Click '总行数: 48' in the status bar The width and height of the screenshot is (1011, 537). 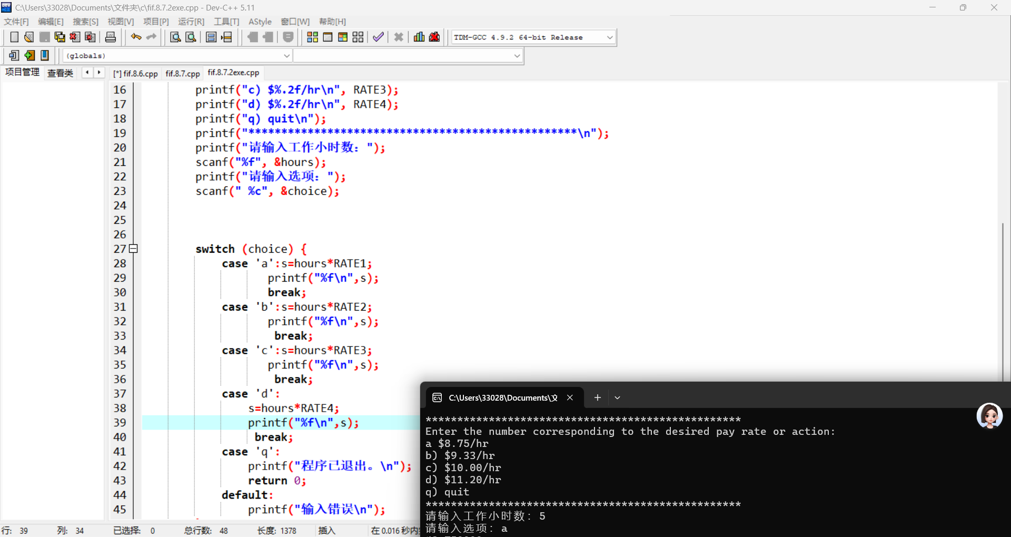tap(206, 531)
